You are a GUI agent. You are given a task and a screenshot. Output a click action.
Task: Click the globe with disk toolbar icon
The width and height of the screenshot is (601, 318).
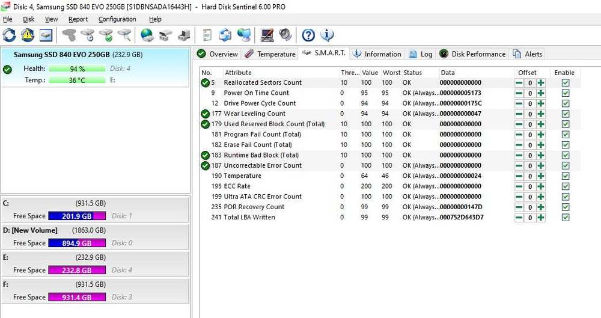tap(147, 35)
